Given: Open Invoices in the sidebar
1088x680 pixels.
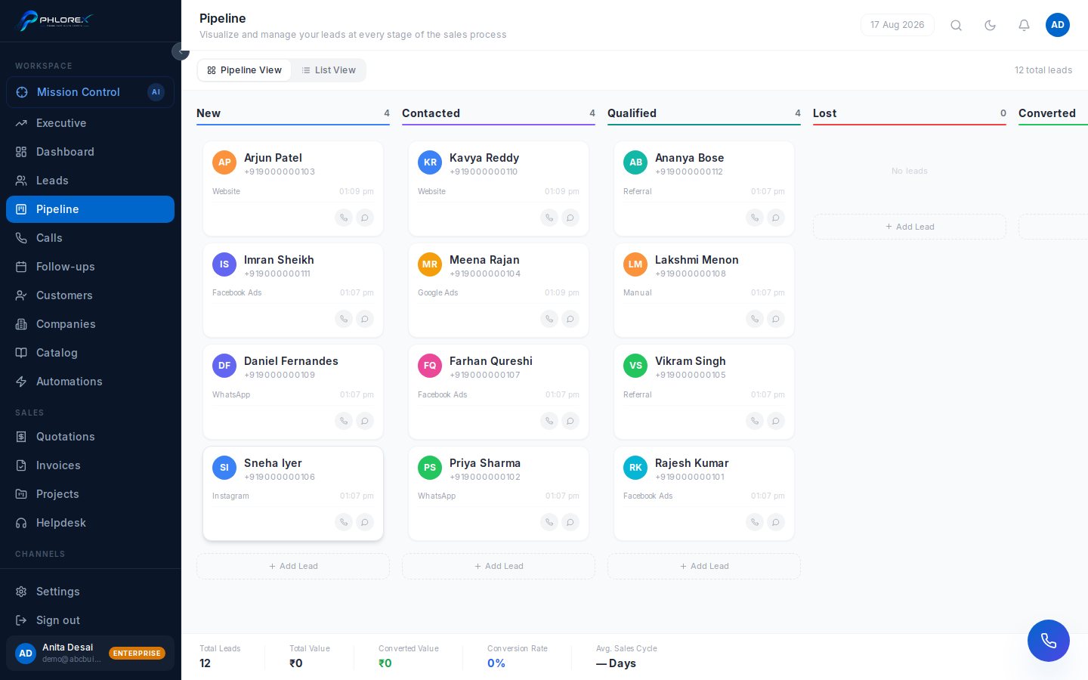Looking at the screenshot, I should [90, 465].
